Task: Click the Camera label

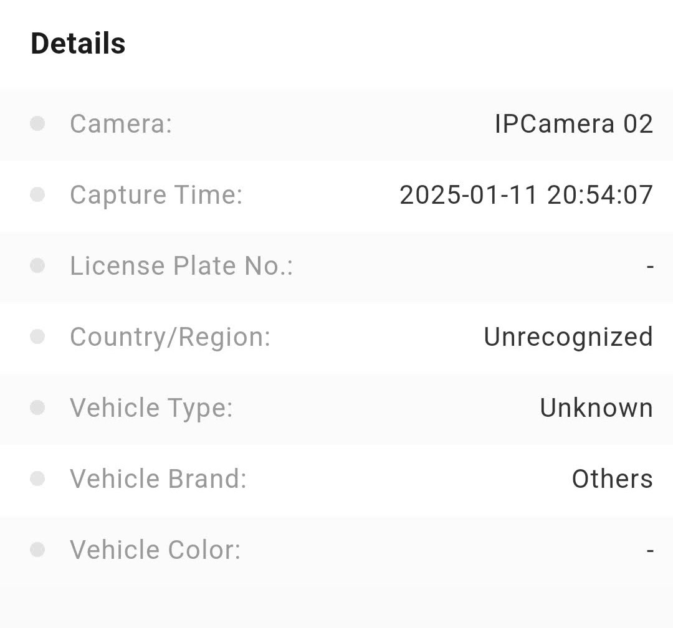Action: 121,124
